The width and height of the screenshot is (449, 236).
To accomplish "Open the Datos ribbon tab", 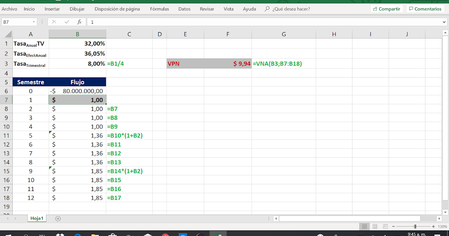I will click(x=184, y=9).
